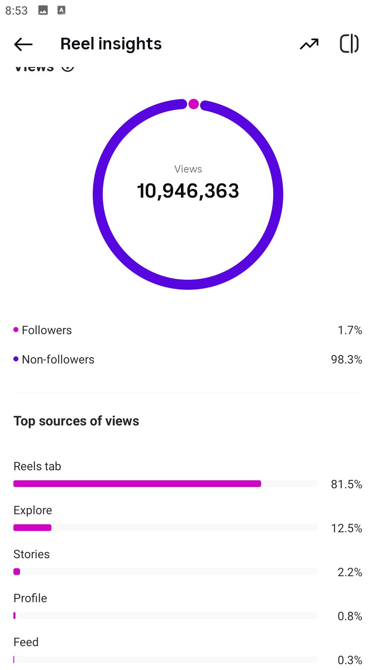Tap the 81.5% Reels tab percentage
Image resolution: width=376 pixels, height=670 pixels.
click(x=346, y=484)
